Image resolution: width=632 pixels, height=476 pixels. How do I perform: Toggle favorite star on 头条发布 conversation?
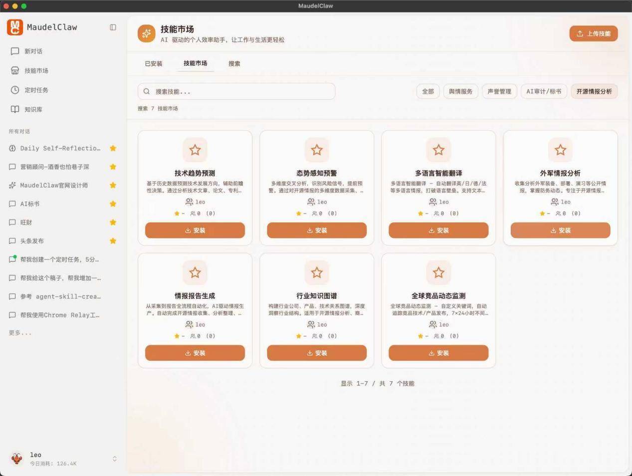tap(113, 241)
